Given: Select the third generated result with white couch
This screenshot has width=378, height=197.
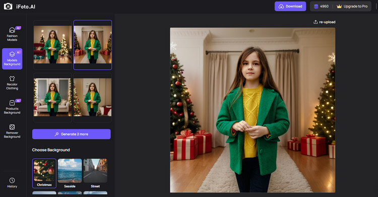Looking at the screenshot, I should point(53,97).
